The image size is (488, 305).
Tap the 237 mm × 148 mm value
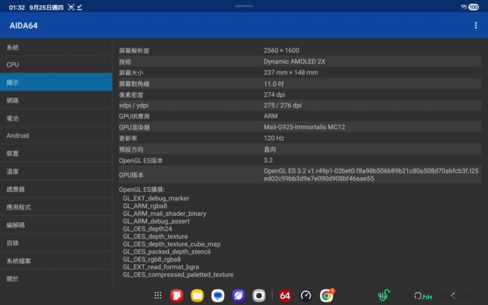(x=290, y=72)
